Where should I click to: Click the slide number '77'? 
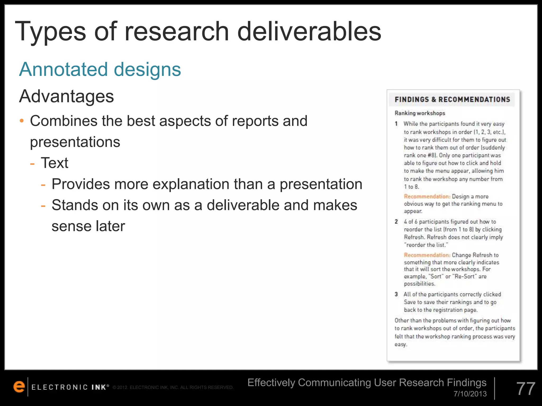point(526,389)
